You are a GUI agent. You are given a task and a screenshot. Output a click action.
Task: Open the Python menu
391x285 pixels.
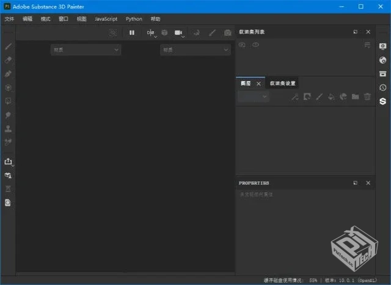pos(134,19)
